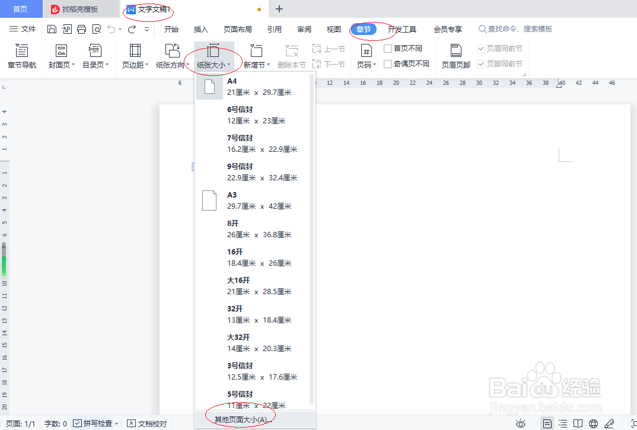637x430 pixels.
Task: Expand the 目录页 dropdown arrow
Action: click(x=107, y=65)
